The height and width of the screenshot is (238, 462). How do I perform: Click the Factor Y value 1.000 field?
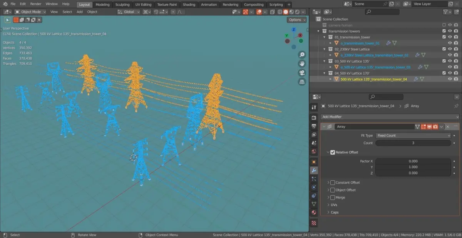pos(413,167)
